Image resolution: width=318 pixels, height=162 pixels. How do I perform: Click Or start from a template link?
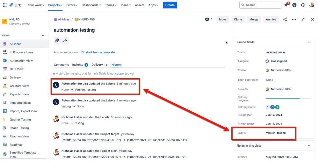click(98, 52)
